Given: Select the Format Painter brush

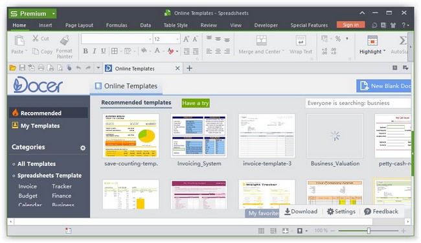Looking at the screenshot, I should [x=64, y=40].
